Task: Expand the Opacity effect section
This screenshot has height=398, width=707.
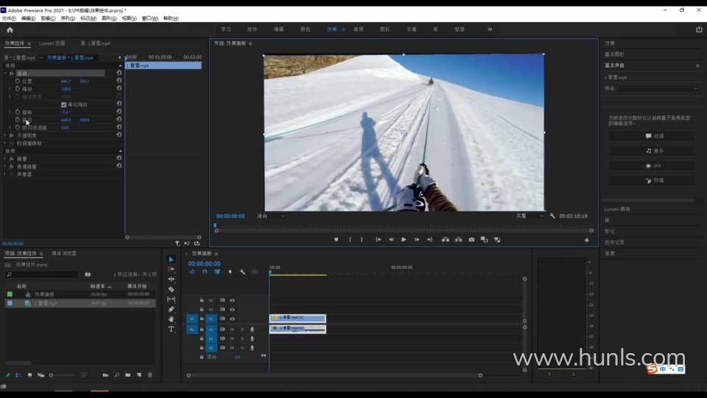Action: pyautogui.click(x=5, y=136)
